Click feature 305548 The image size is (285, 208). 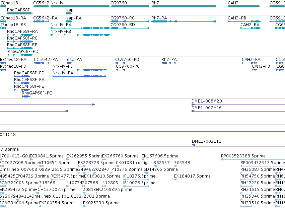point(175,166)
